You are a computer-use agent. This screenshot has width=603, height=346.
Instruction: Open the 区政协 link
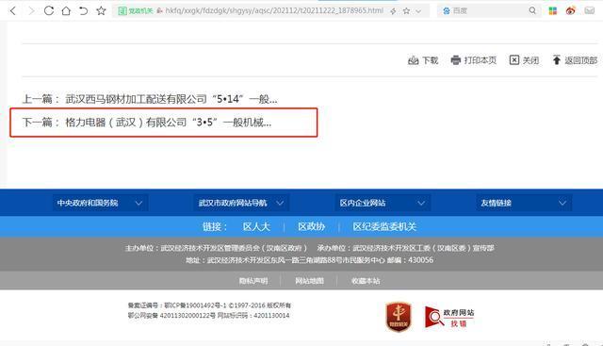(312, 226)
